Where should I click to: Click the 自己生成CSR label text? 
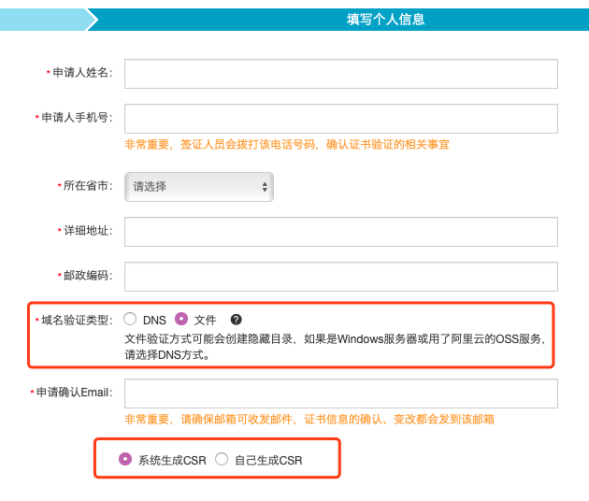click(268, 460)
